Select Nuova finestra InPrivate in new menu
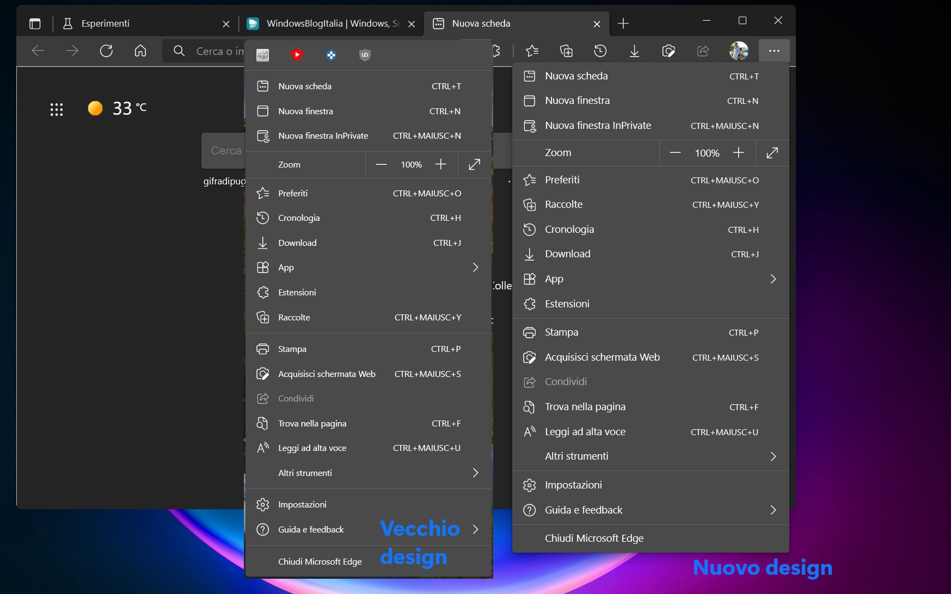951x594 pixels. (651, 126)
